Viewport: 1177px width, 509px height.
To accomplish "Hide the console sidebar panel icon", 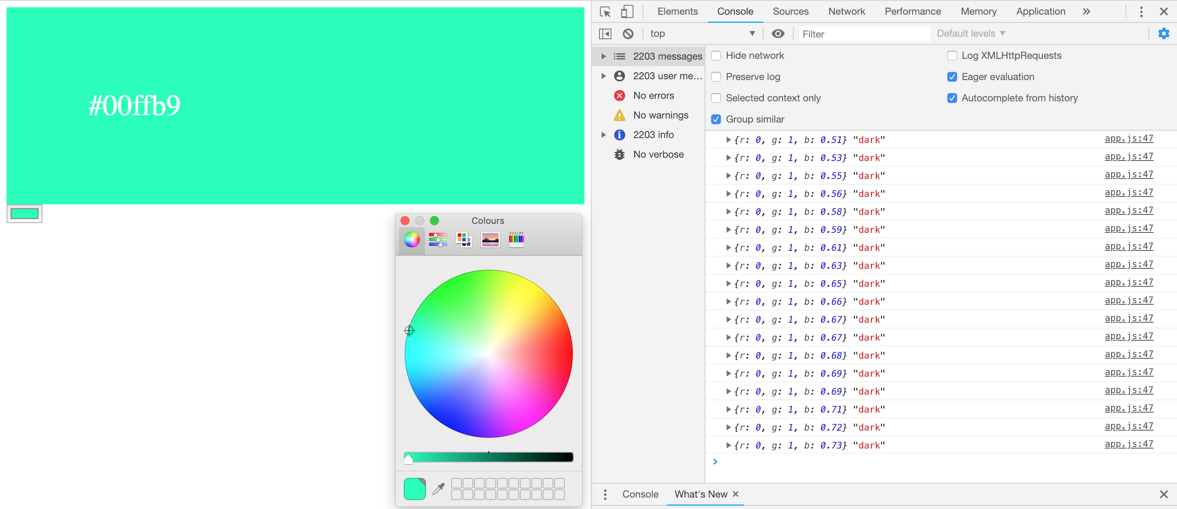I will (x=605, y=34).
